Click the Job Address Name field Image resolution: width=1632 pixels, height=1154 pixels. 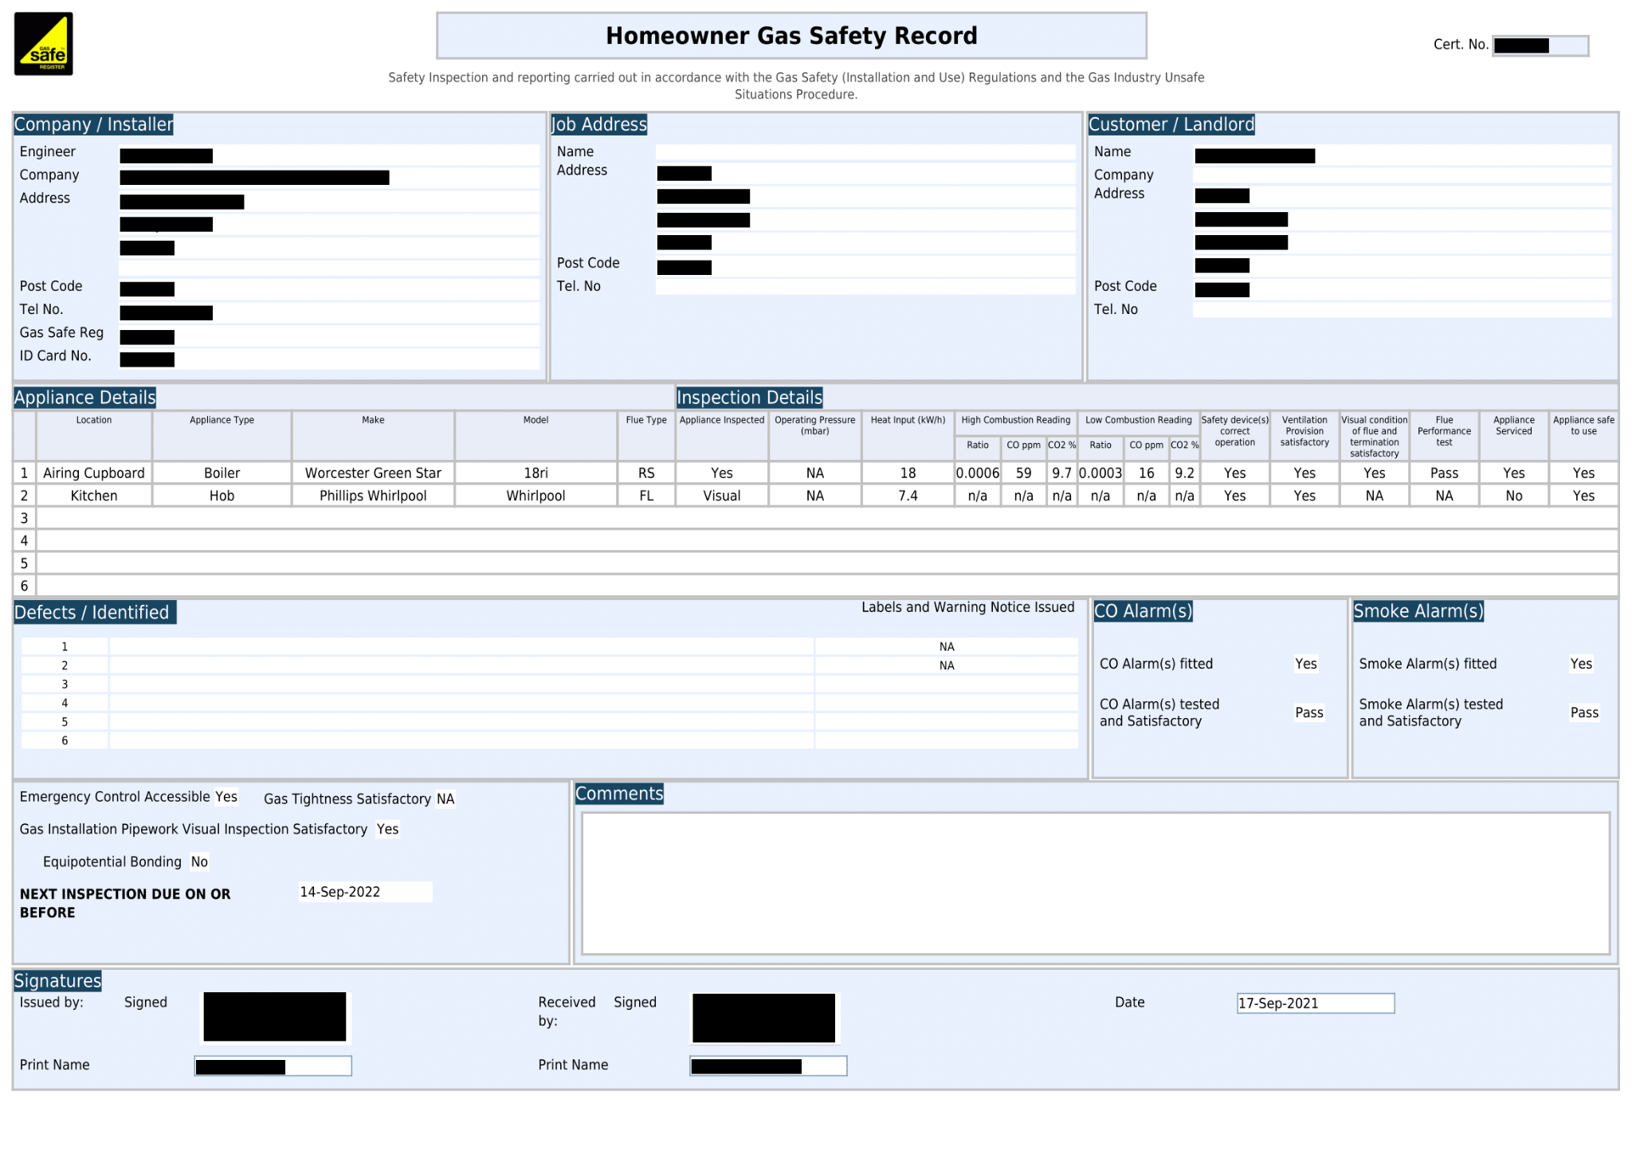click(865, 152)
